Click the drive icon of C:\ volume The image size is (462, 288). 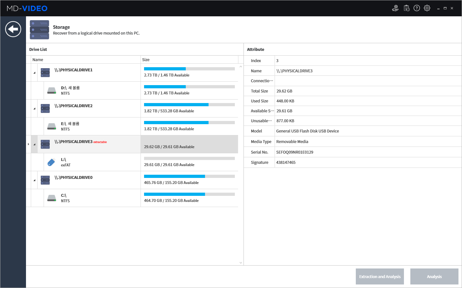[52, 198]
